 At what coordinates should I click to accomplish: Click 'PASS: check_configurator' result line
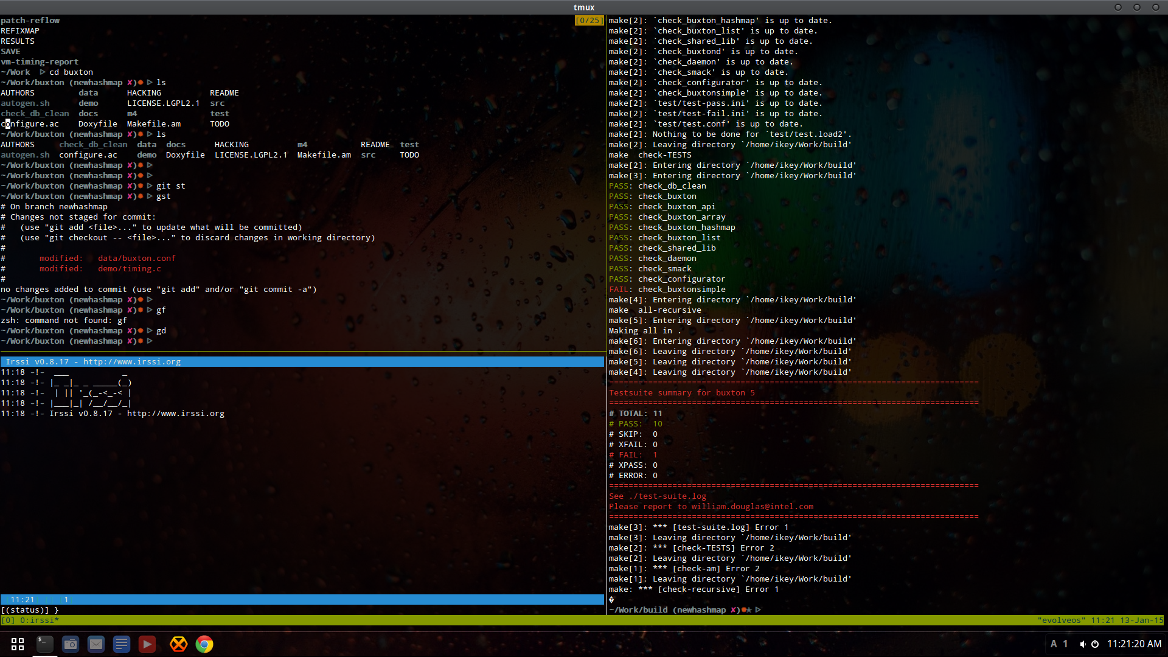coord(667,279)
